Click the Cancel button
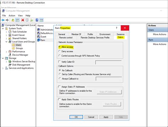Screen dimensions: 168x127 [91, 117]
